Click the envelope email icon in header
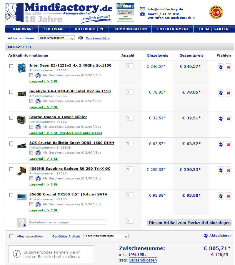 (142, 9)
